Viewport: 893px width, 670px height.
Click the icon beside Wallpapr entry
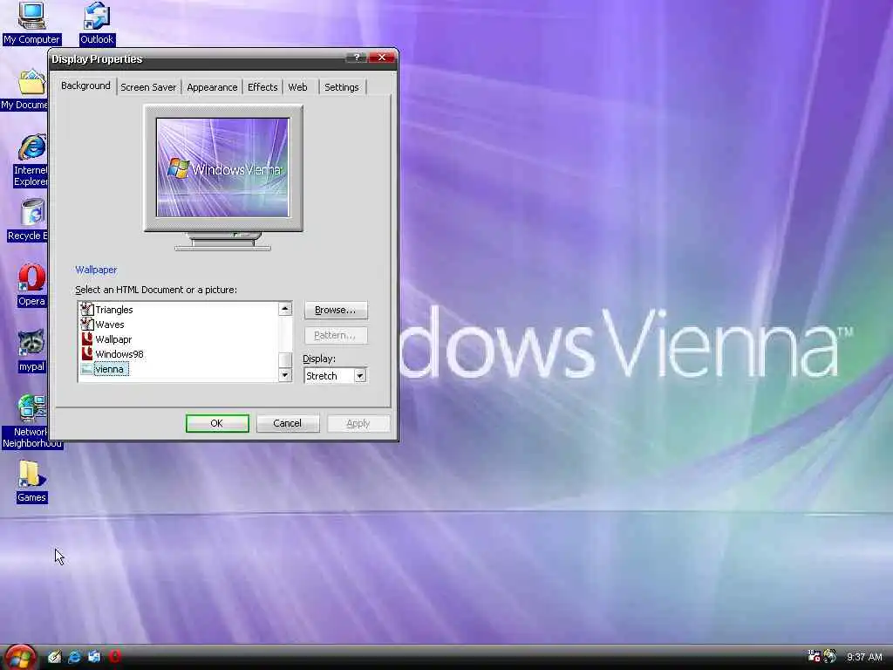[x=86, y=339]
